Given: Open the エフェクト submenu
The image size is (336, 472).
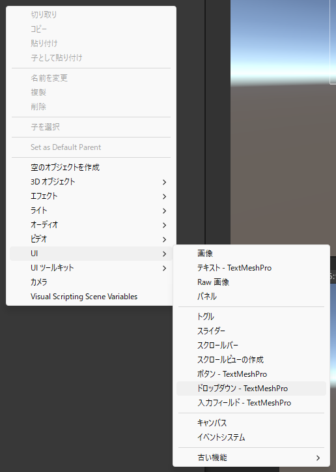Looking at the screenshot, I should click(x=91, y=196).
